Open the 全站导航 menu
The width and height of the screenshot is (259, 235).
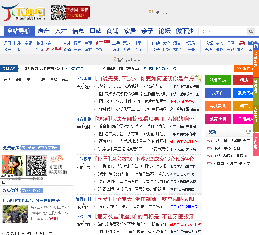pyautogui.click(x=19, y=31)
